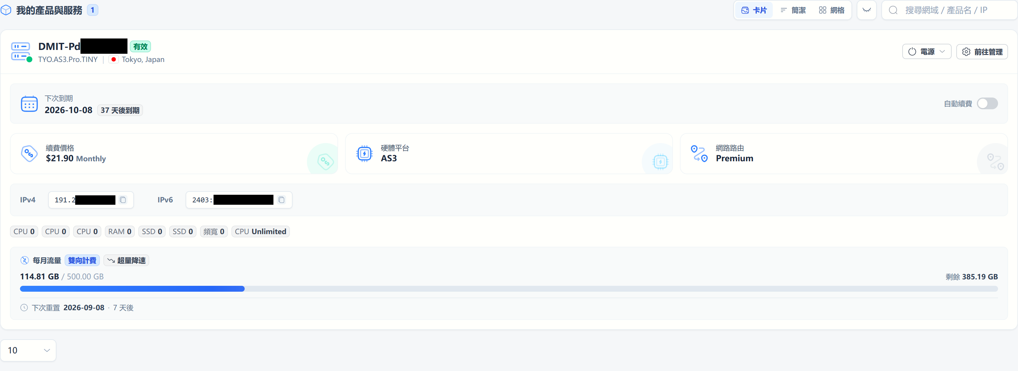Viewport: 1018px width, 371px height.
Task: Switch to the 網格 grid view
Action: (x=831, y=10)
